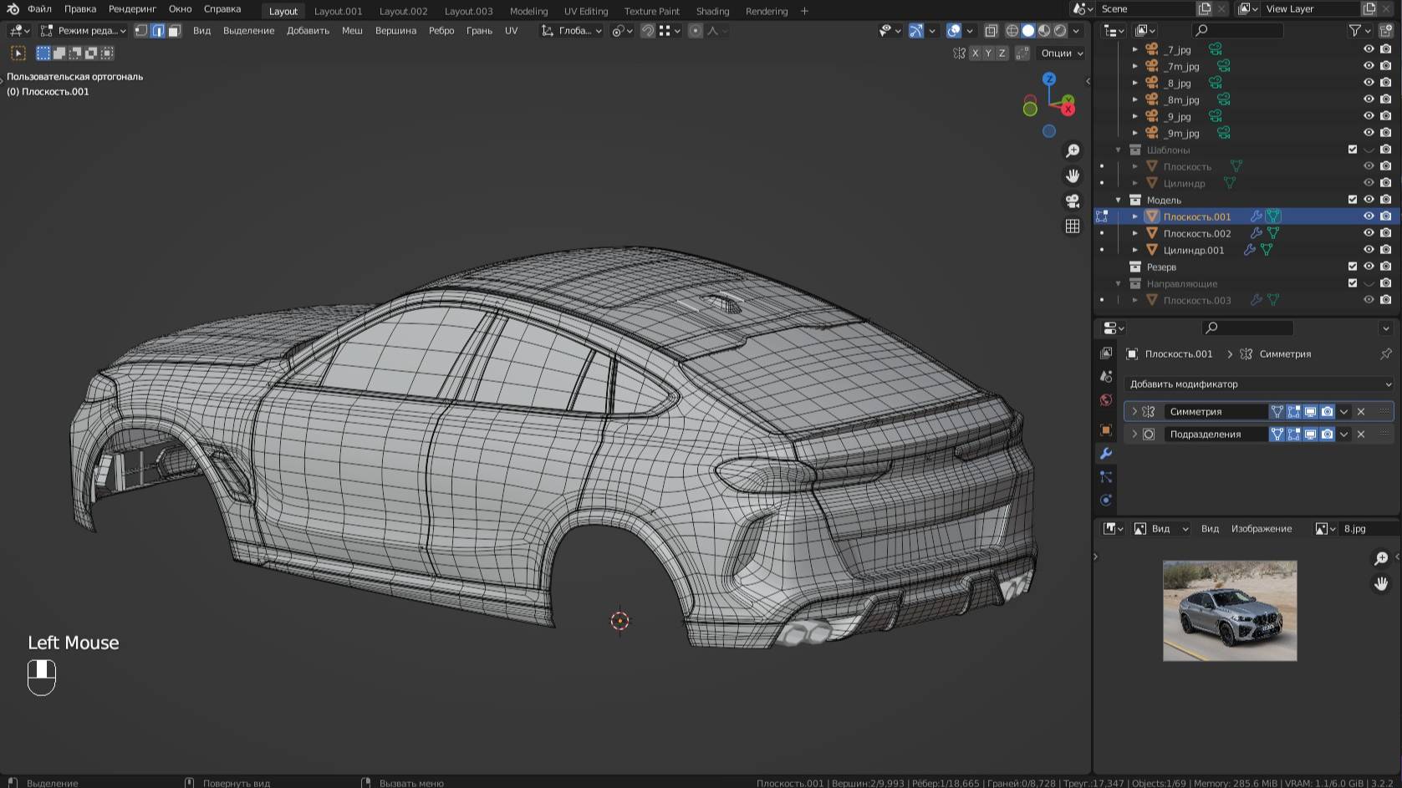Enable rendered viewport shading
The width and height of the screenshot is (1402, 788).
(1060, 31)
